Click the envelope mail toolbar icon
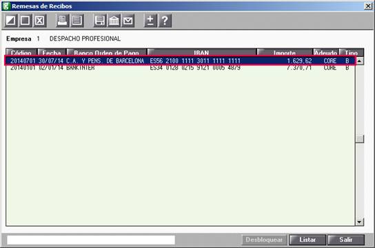The image size is (375, 248). 128,21
